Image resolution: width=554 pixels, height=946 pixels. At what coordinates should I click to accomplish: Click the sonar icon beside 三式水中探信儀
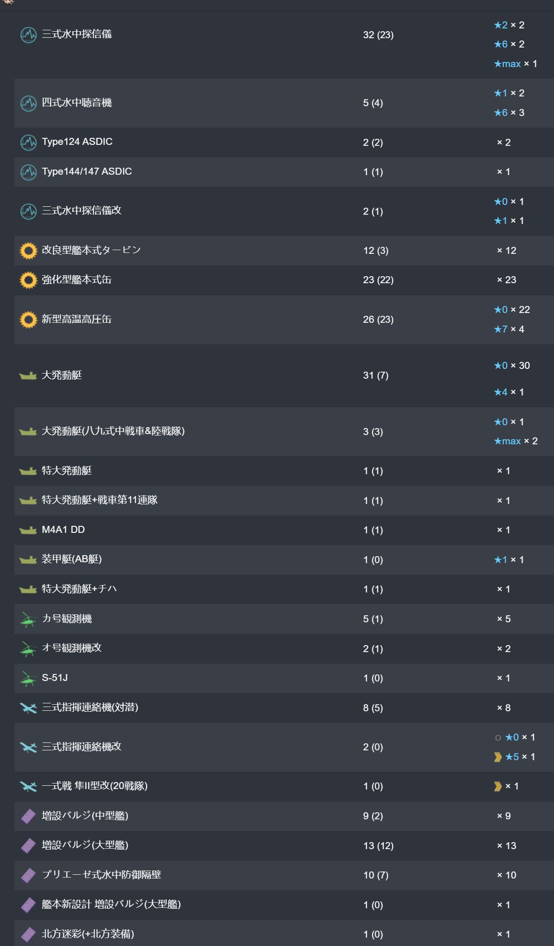tap(28, 35)
